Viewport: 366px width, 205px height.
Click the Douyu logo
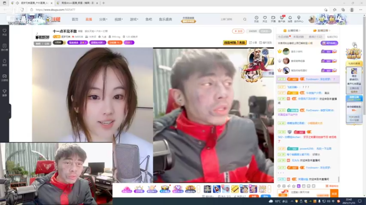[54, 19]
